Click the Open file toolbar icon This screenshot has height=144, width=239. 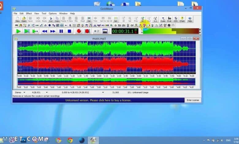(x=24, y=19)
